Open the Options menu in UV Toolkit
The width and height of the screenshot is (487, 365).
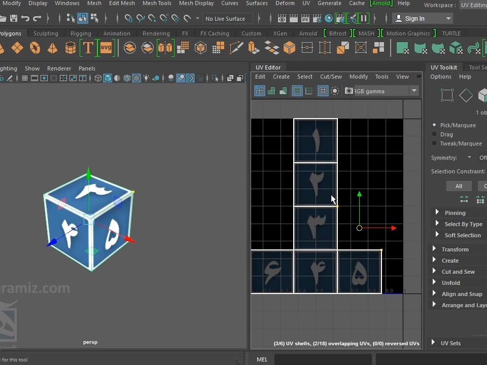[441, 77]
